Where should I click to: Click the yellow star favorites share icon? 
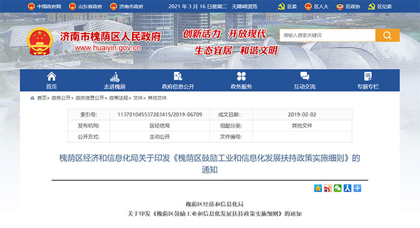click(318, 188)
